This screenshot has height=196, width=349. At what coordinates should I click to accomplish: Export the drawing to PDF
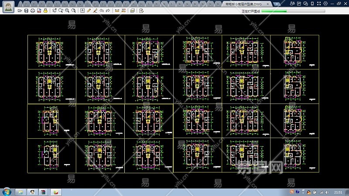[x=39, y=10]
